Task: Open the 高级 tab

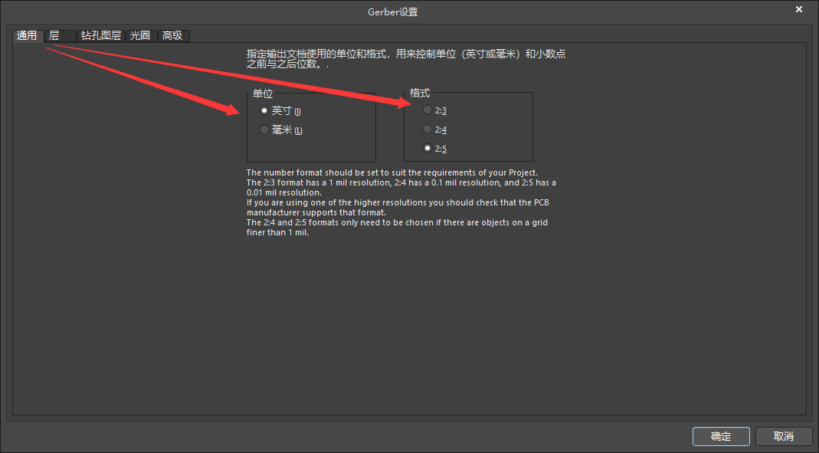Action: [173, 35]
